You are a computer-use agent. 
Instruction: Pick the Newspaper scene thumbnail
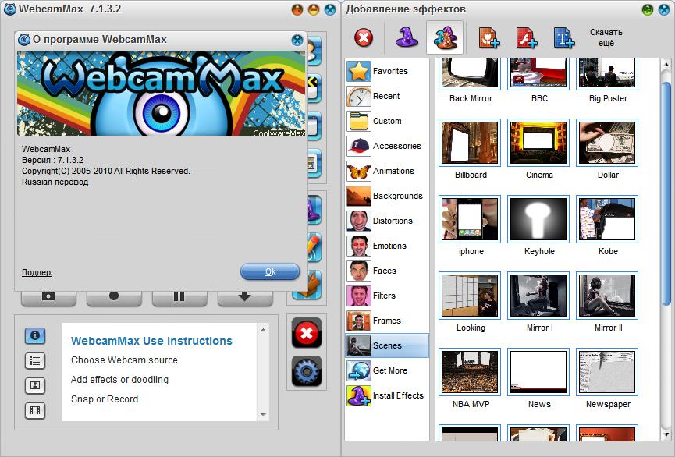(607, 372)
